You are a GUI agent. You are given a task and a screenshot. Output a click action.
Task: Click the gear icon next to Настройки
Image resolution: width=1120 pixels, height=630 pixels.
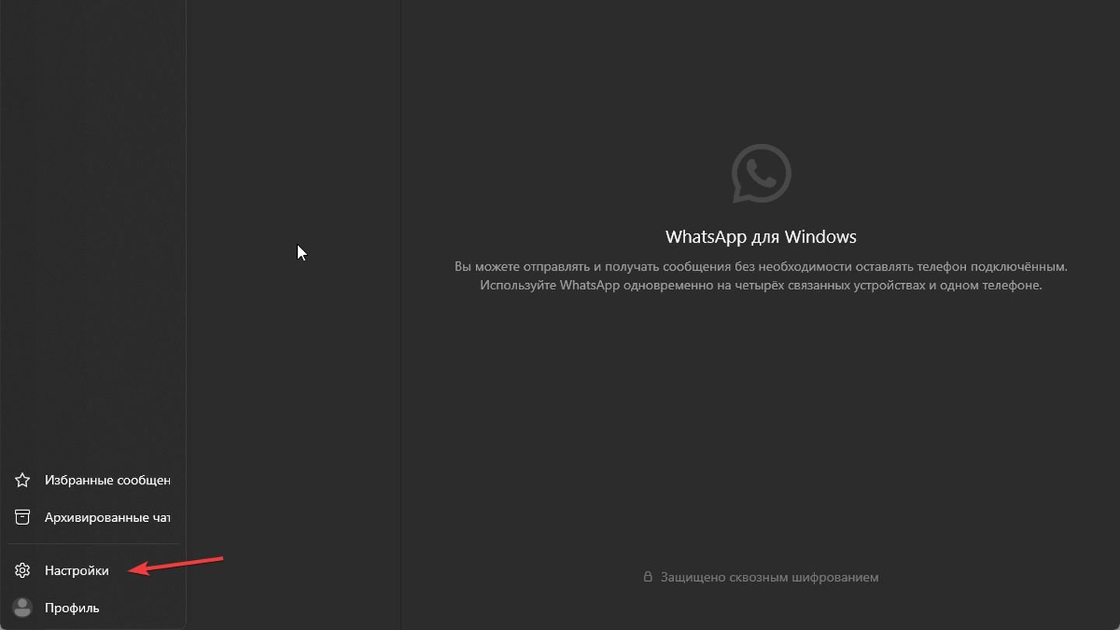(23, 570)
